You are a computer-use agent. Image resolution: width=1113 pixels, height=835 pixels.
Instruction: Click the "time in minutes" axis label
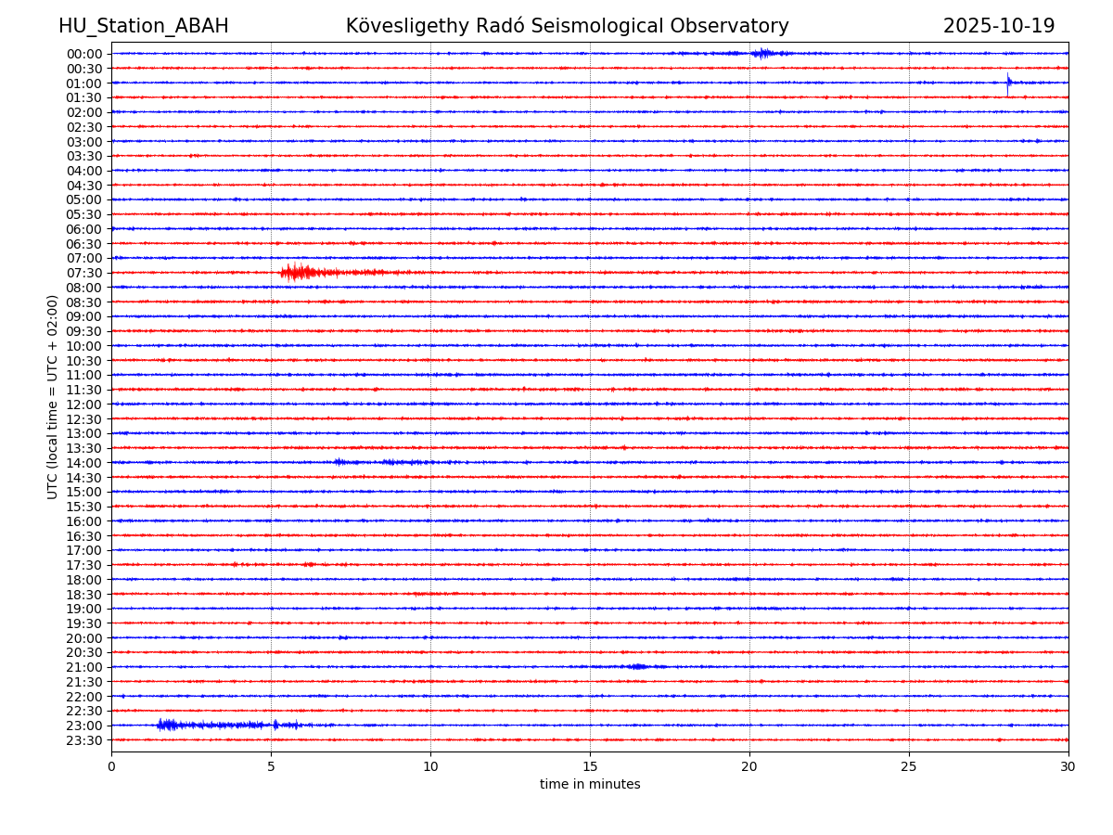click(590, 784)
